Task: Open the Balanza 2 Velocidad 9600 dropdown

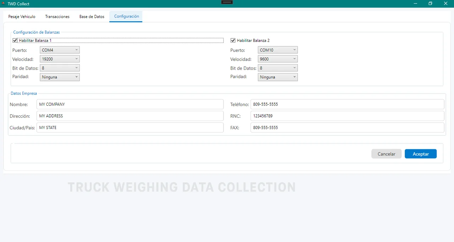Action: click(x=278, y=59)
